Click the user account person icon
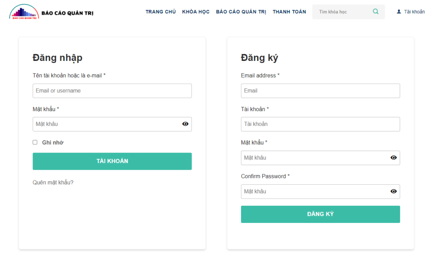 (399, 12)
